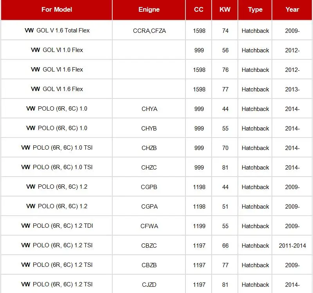Select the "CBZC" engine code
The height and width of the screenshot is (293, 313).
pos(149,246)
